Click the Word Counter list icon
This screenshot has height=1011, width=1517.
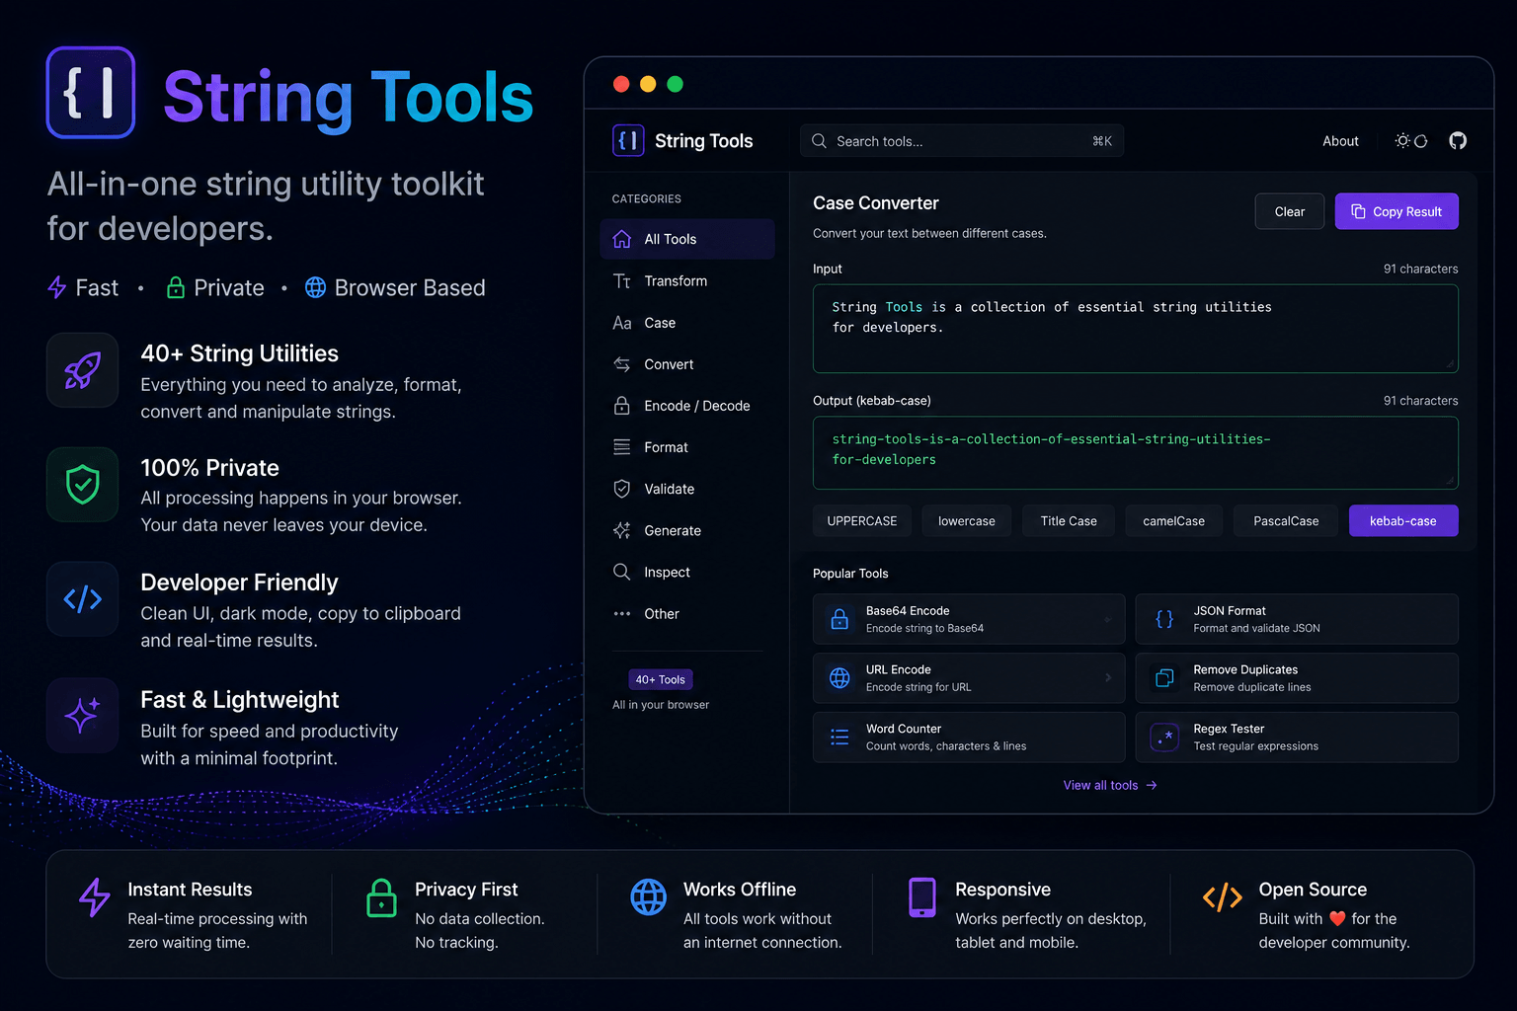click(x=839, y=737)
